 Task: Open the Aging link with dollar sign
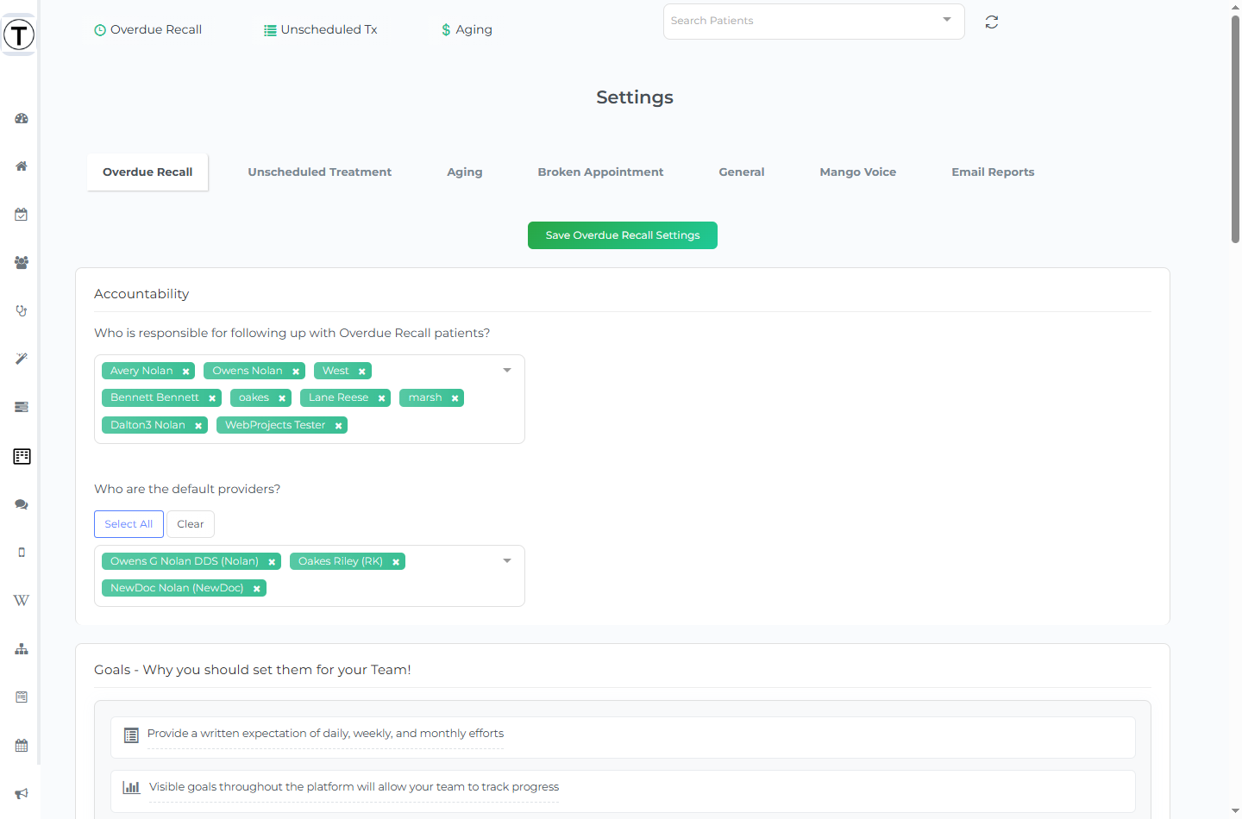click(x=467, y=29)
